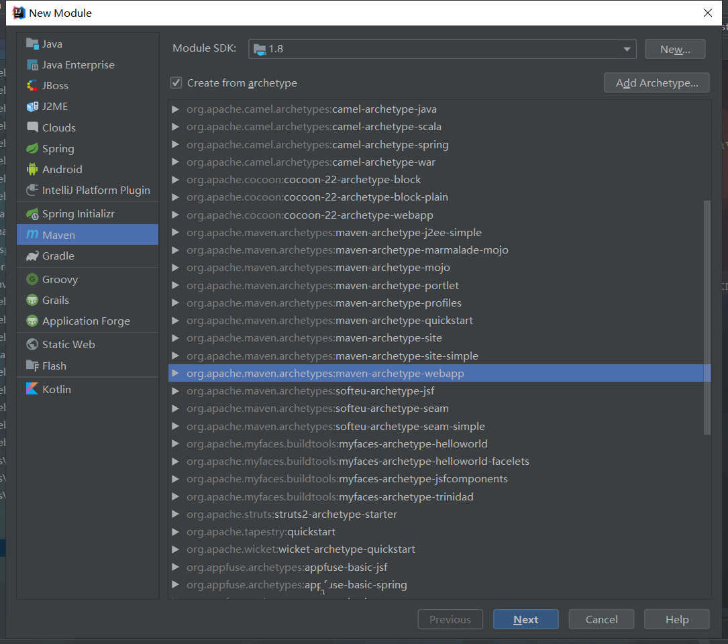Expand the selected maven-archetype-webapp node
Viewport: 728px width, 644px height.
tap(176, 373)
